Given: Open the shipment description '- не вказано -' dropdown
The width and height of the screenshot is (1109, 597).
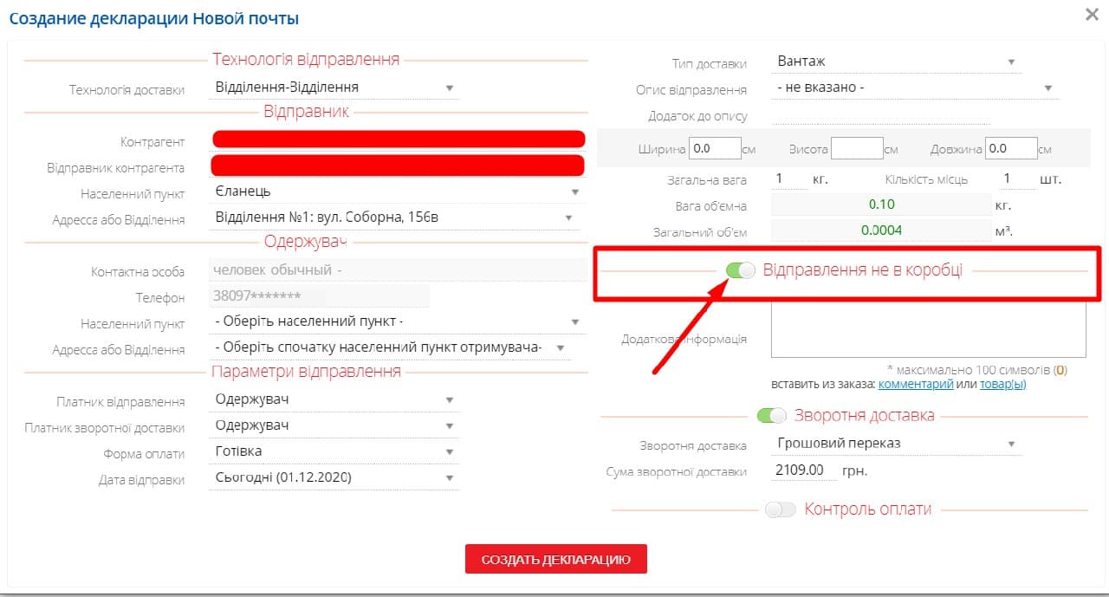Looking at the screenshot, I should (914, 88).
